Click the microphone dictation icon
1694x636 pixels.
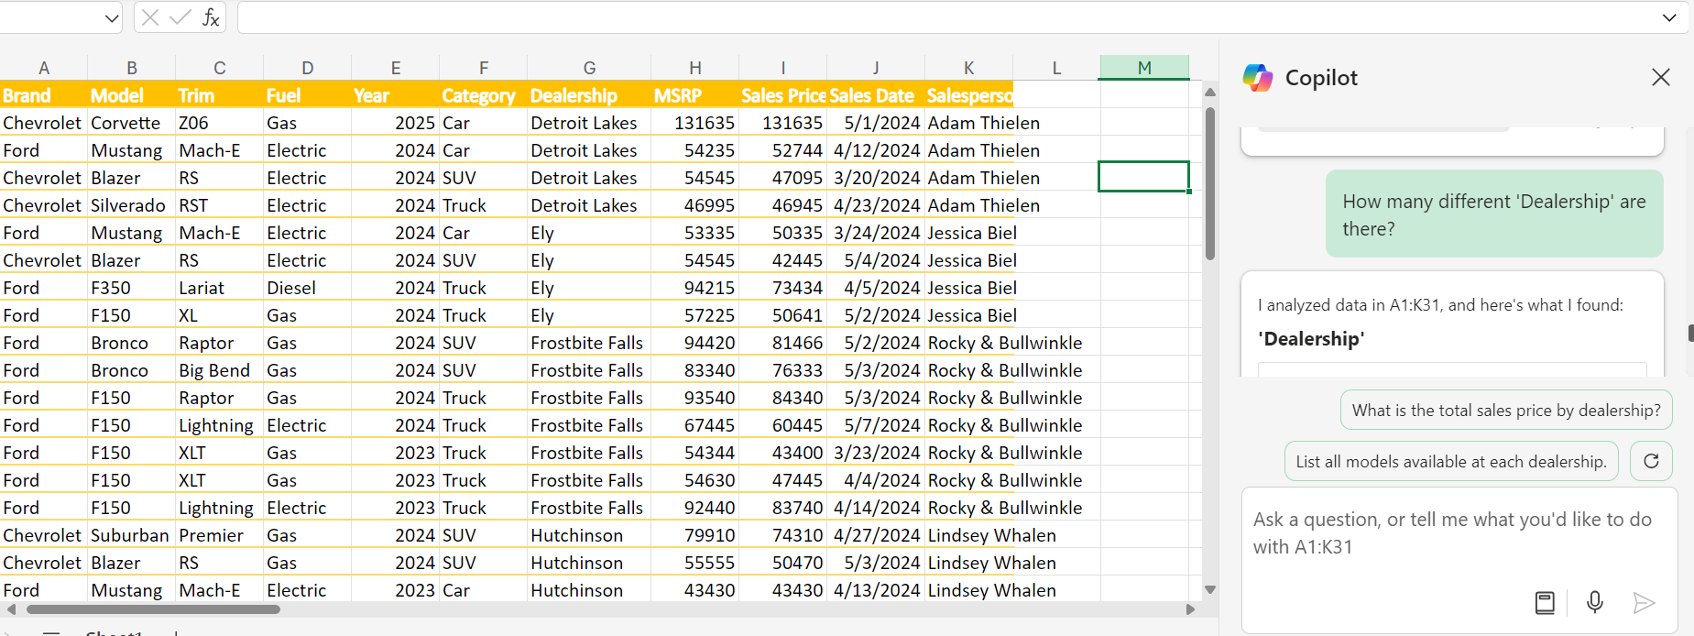1594,602
